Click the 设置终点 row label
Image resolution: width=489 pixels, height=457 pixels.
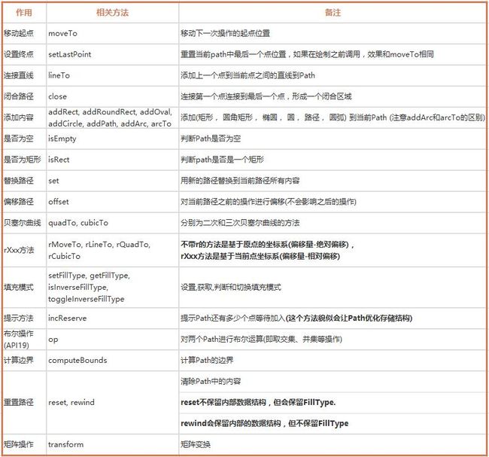[x=19, y=54]
